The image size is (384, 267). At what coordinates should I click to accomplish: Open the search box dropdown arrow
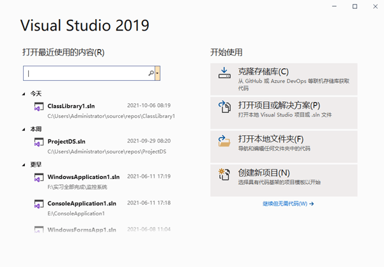[157, 73]
